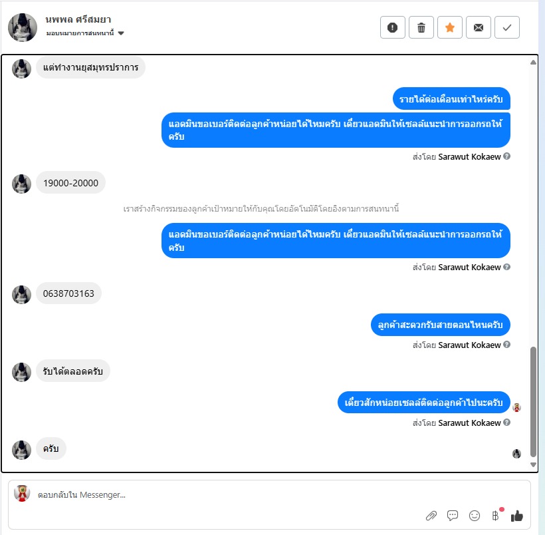Open the emoji picker smiley icon

pos(474,516)
